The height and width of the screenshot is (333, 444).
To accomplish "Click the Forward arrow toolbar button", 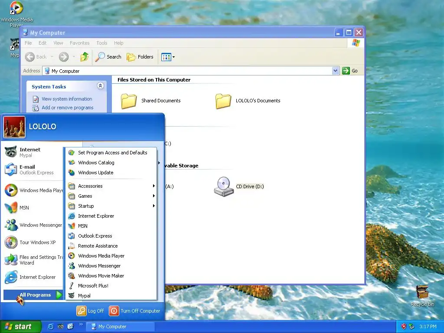I will [x=64, y=57].
